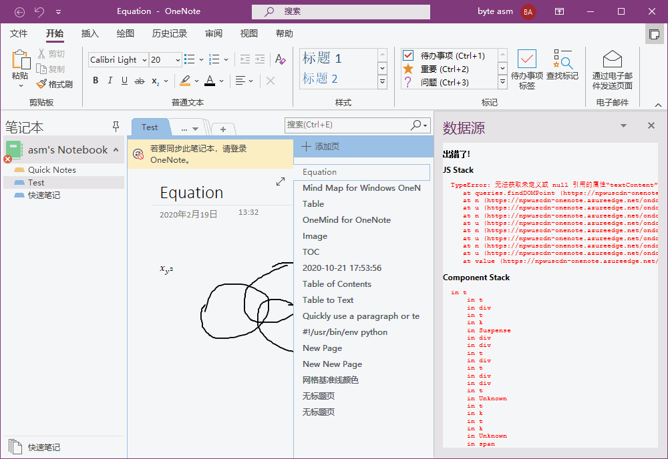Open bullet style dropdown arrow
Image resolution: width=668 pixels, height=459 pixels.
click(201, 59)
